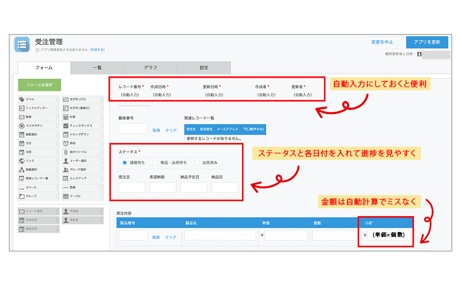Set status to 出荷済み
Screen dimensions: 461x292
(x=197, y=163)
